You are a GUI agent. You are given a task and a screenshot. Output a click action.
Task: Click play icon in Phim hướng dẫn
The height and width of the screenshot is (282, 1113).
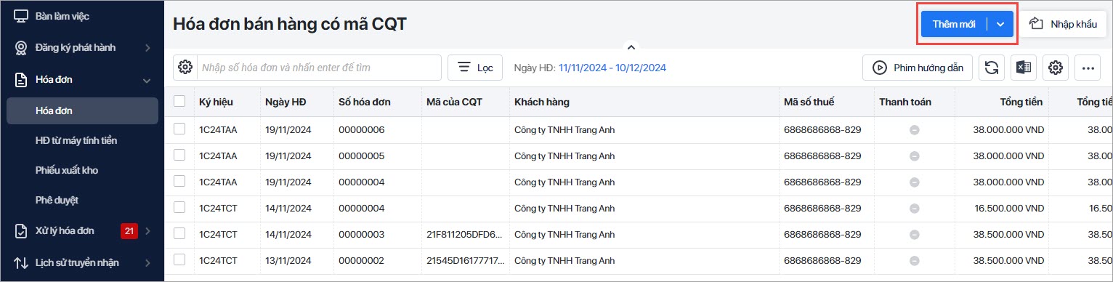pos(880,68)
